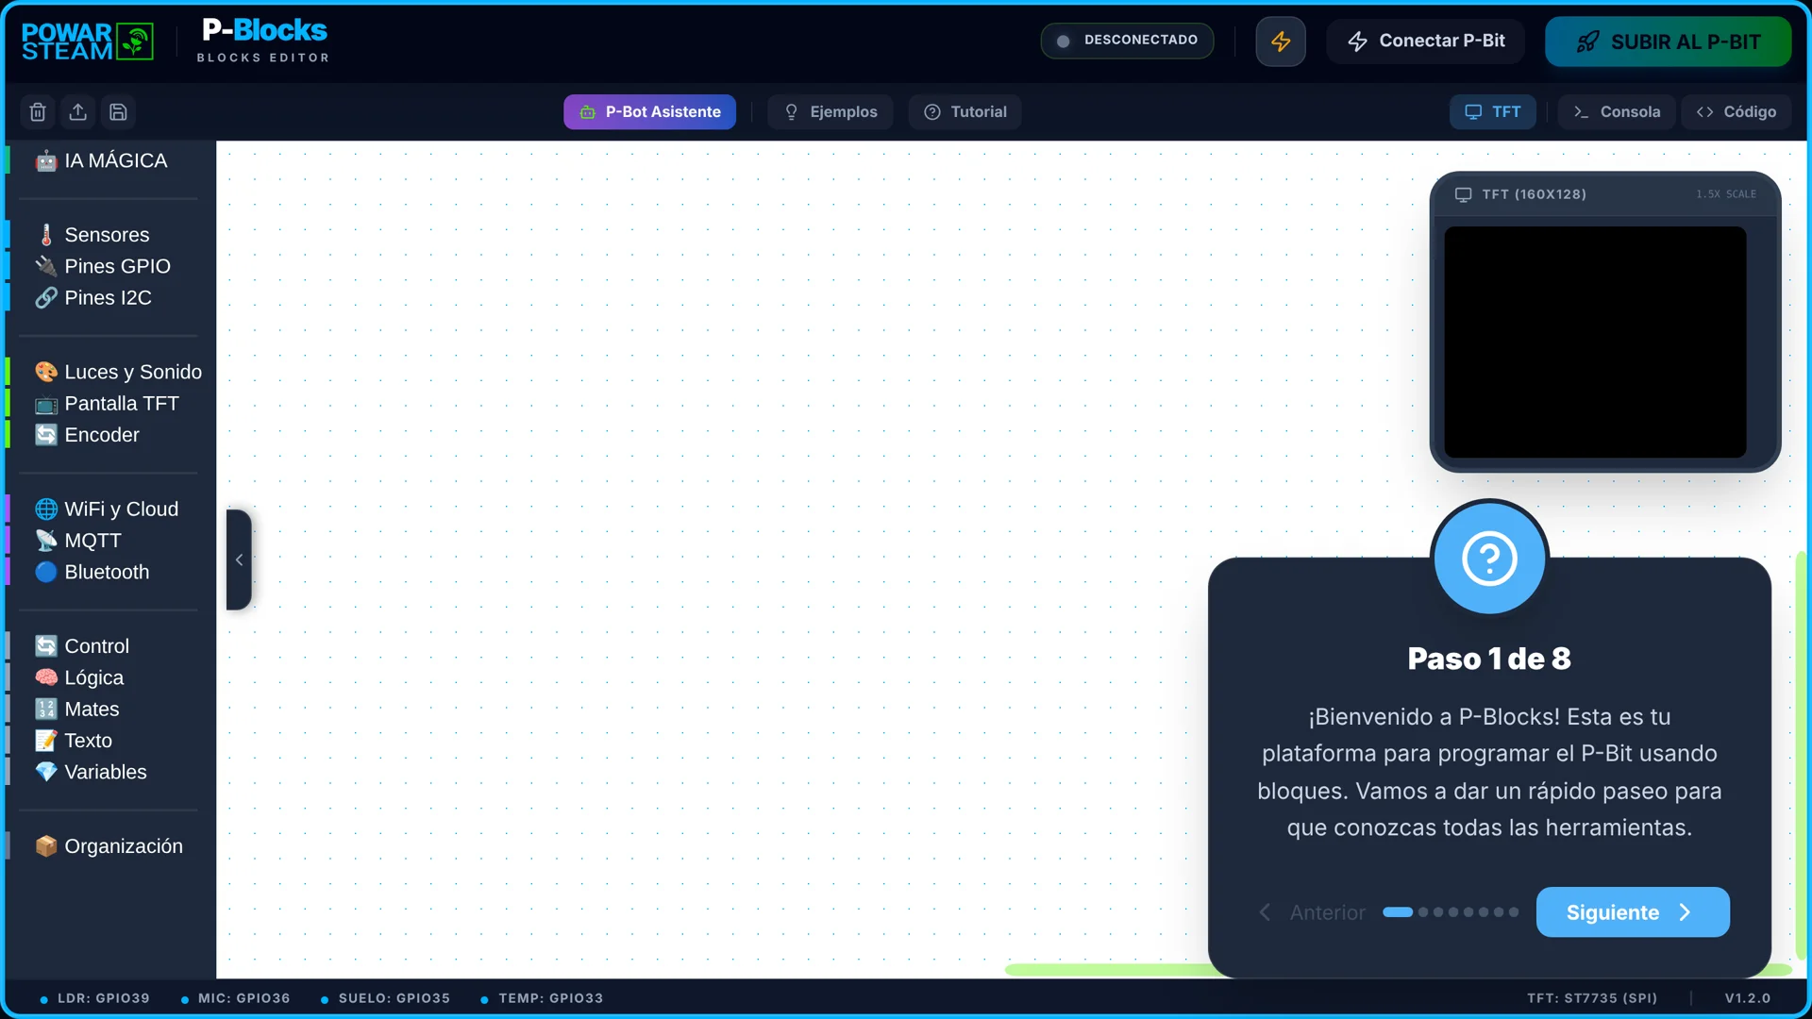The height and width of the screenshot is (1019, 1812).
Task: Toggle the TFT view tab
Action: (x=1492, y=112)
